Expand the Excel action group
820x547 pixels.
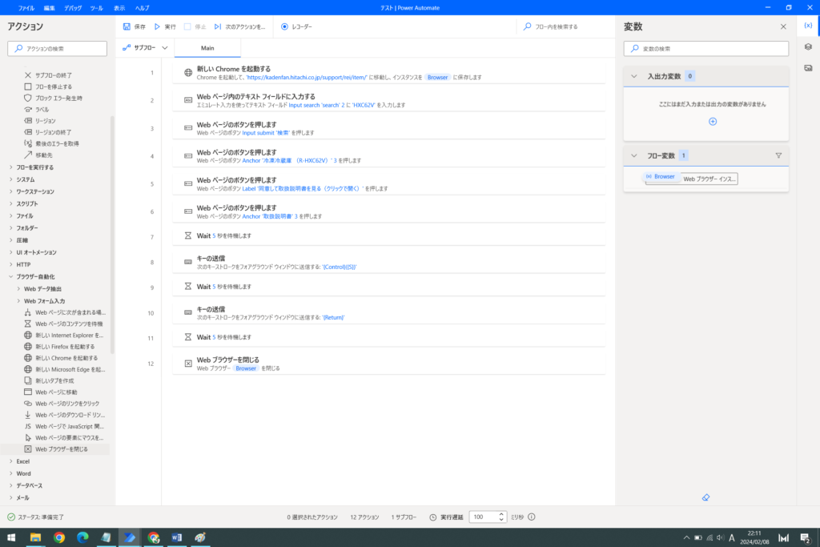(x=22, y=461)
